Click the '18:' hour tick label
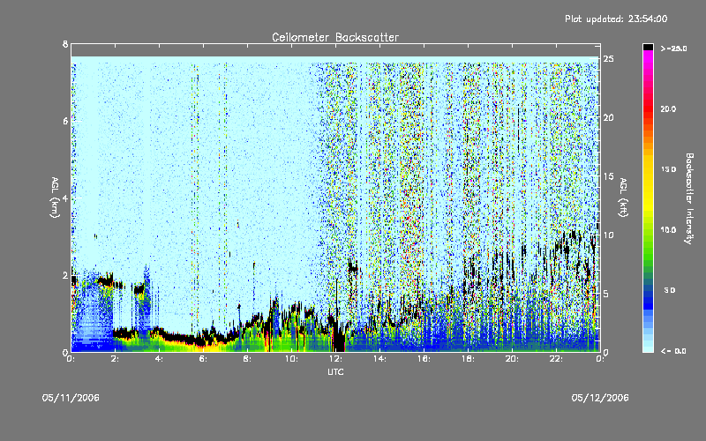 point(468,359)
